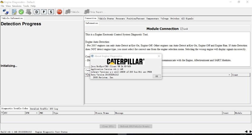Screen dimensions: 252x135
Task: Click the 'Detection Progress' heading
Action: click(21, 24)
